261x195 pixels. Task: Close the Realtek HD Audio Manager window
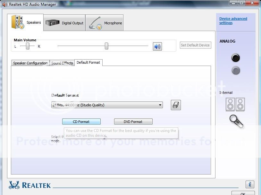tap(252, 3)
